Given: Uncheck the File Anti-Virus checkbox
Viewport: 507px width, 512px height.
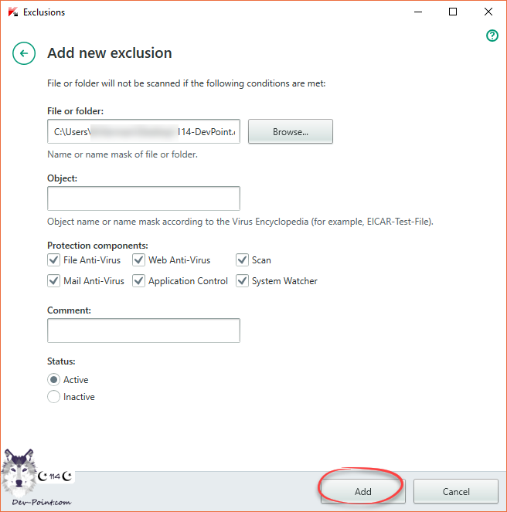Looking at the screenshot, I should click(54, 260).
